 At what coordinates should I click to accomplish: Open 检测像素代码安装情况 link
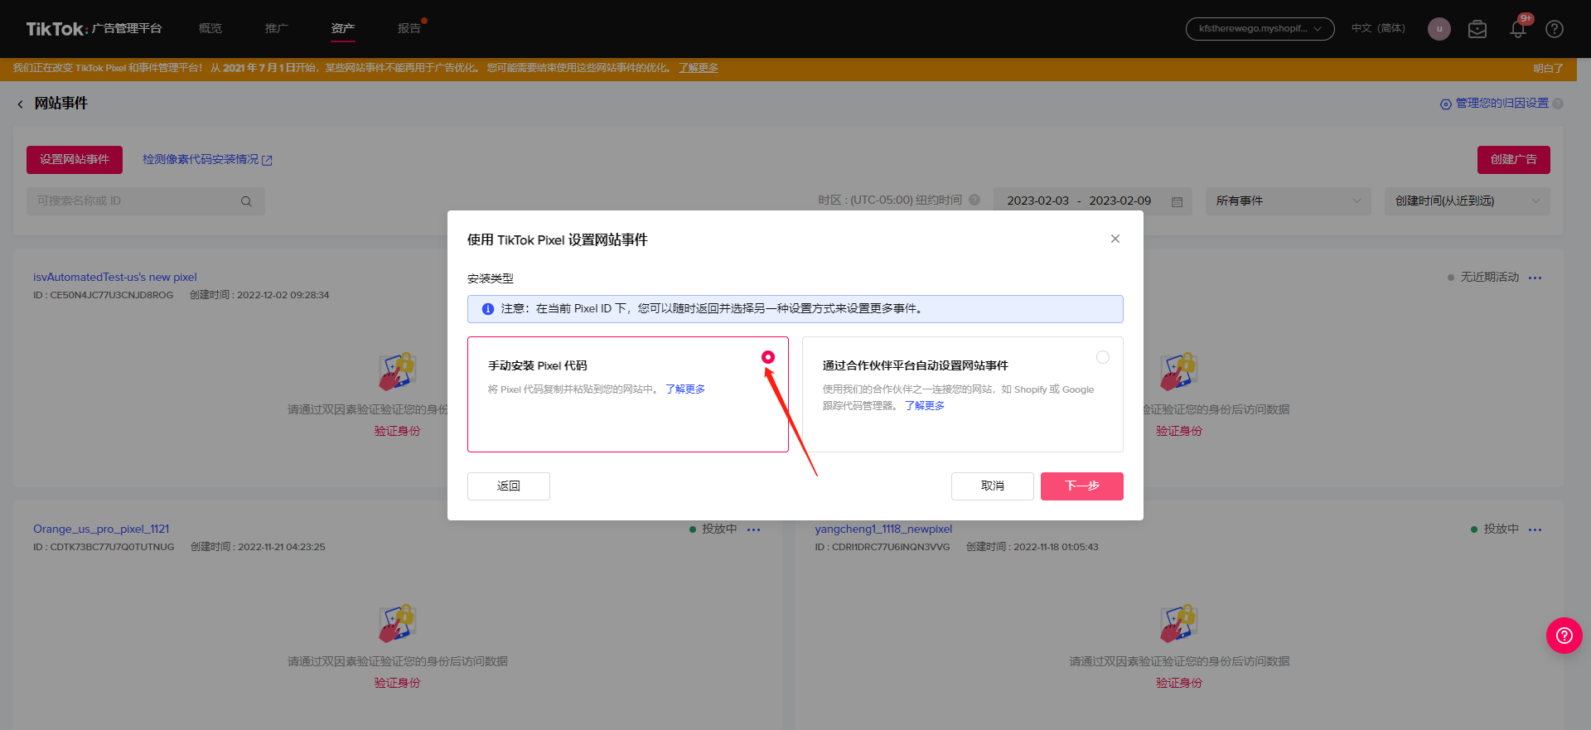pos(207,160)
